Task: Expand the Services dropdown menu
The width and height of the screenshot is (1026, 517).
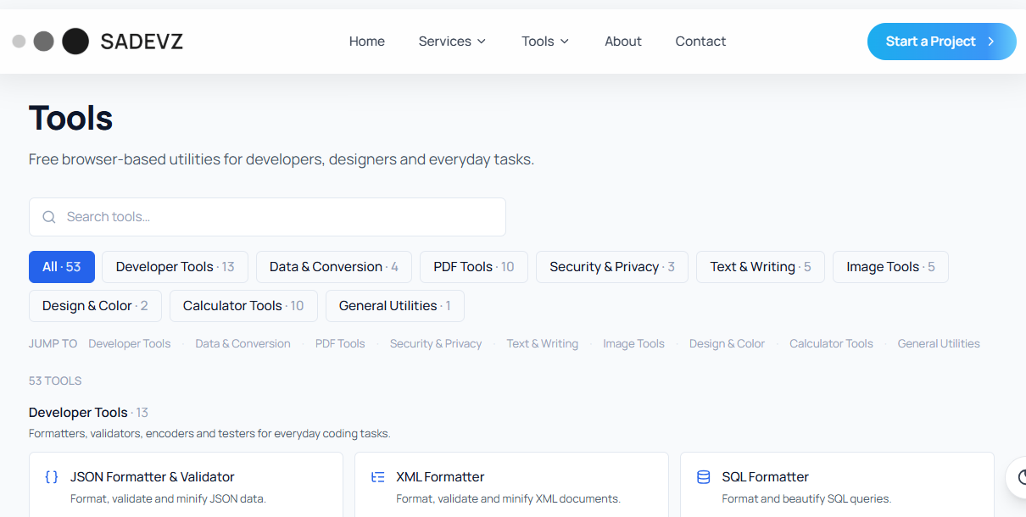Action: coord(452,42)
